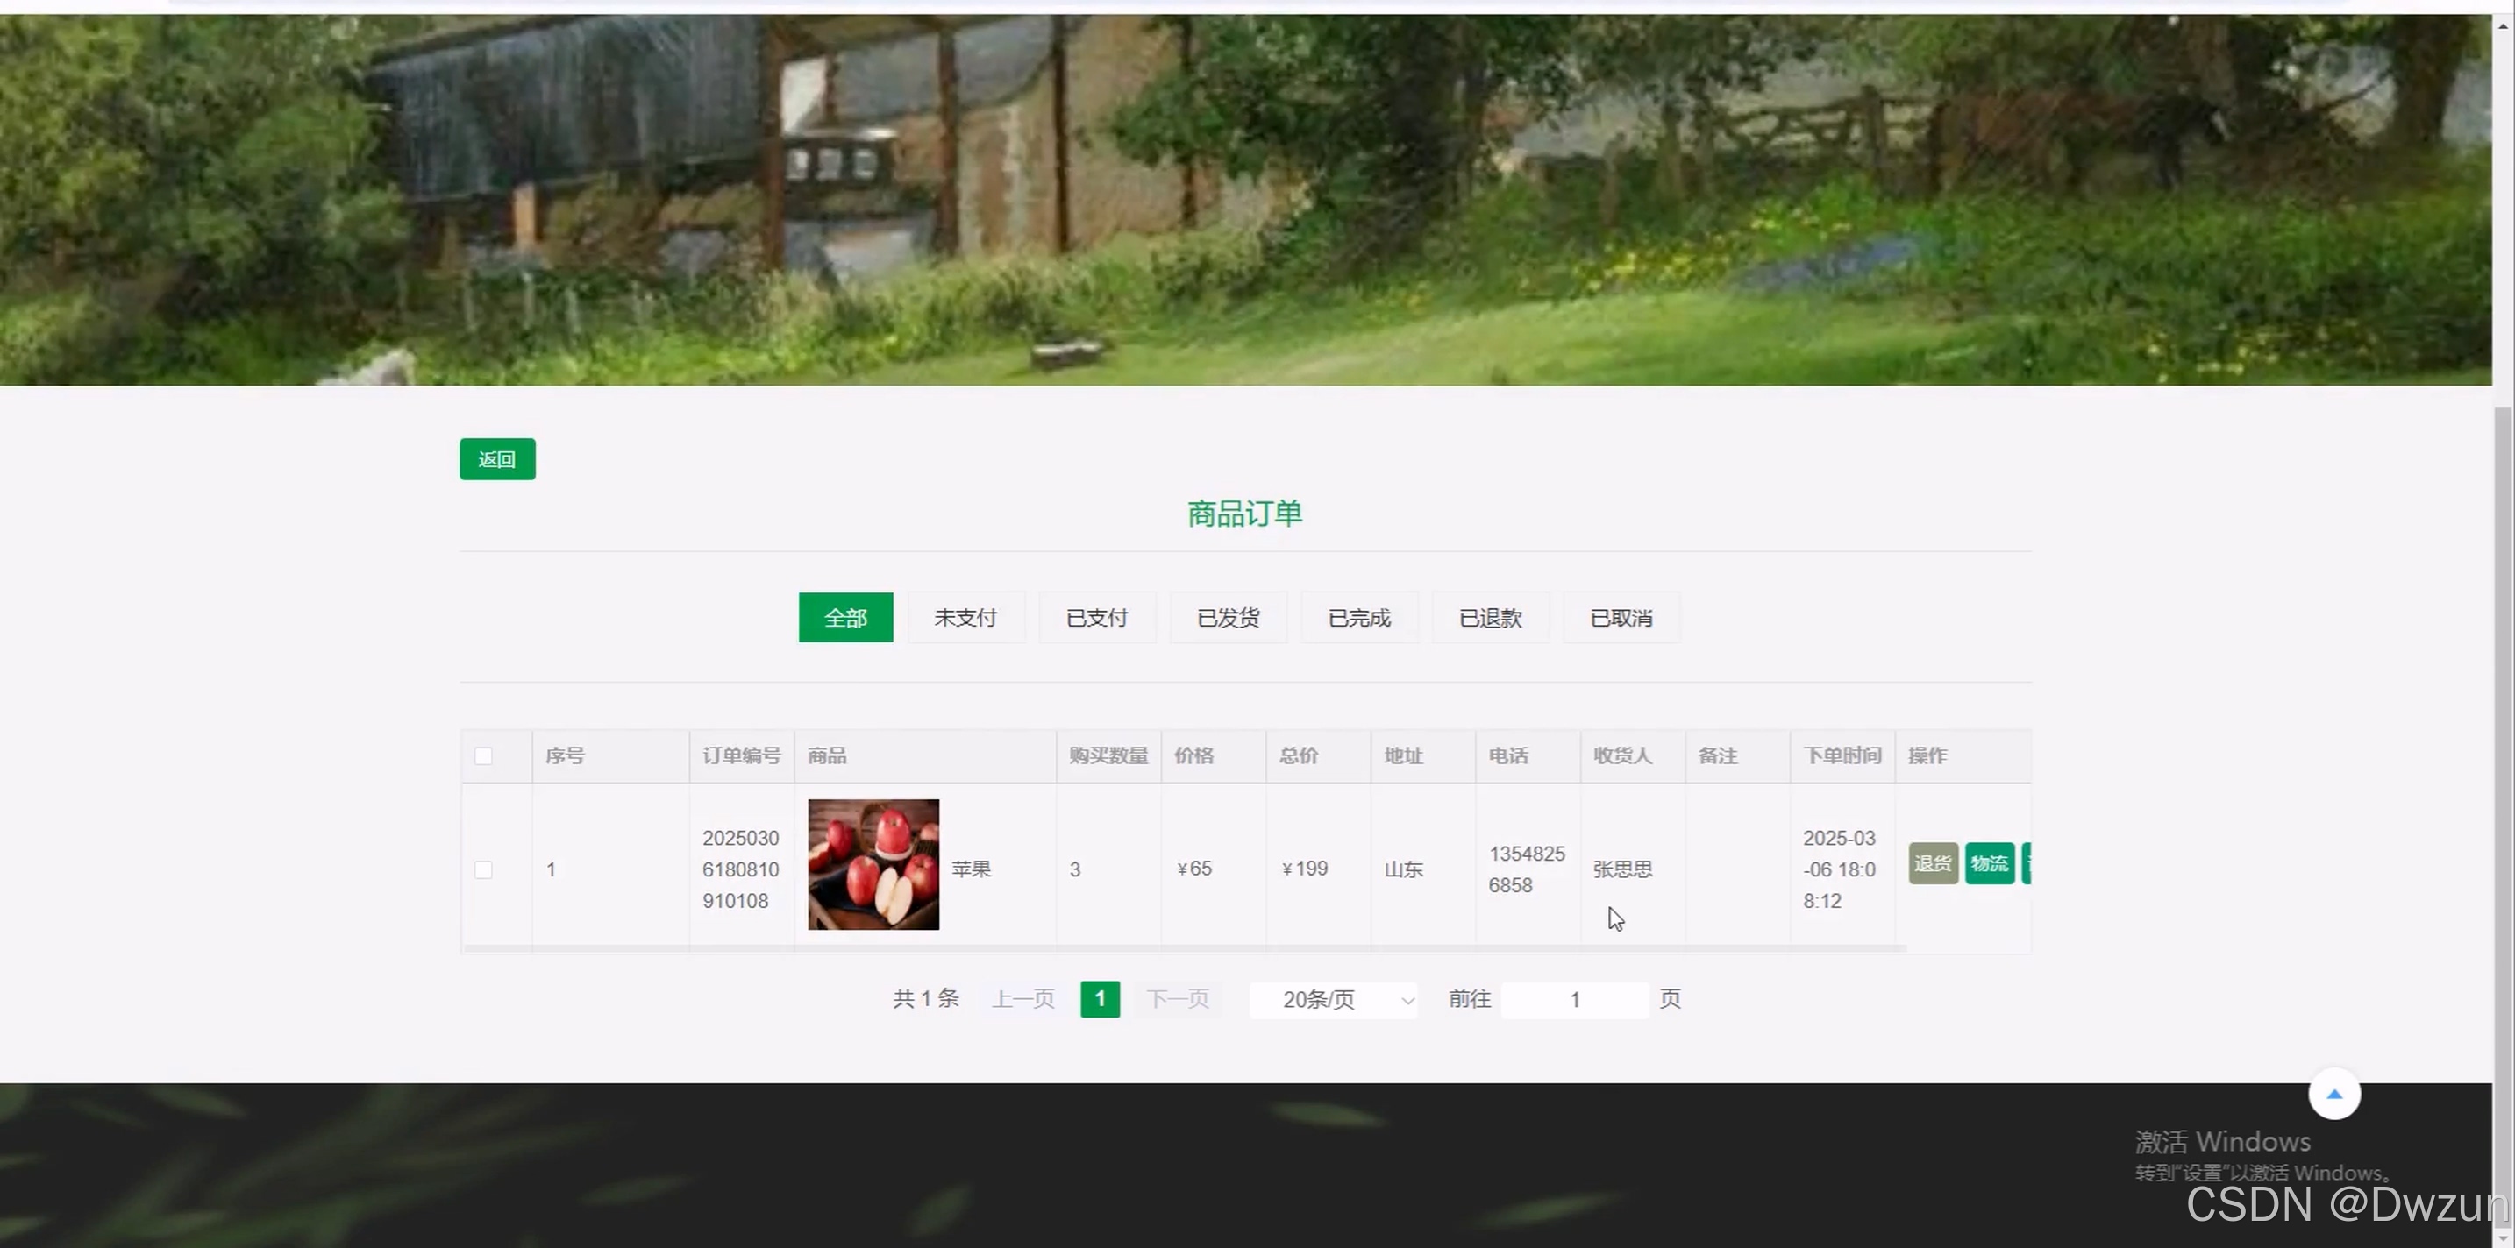
Task: Click the 退货 return-goods button
Action: tap(1932, 863)
